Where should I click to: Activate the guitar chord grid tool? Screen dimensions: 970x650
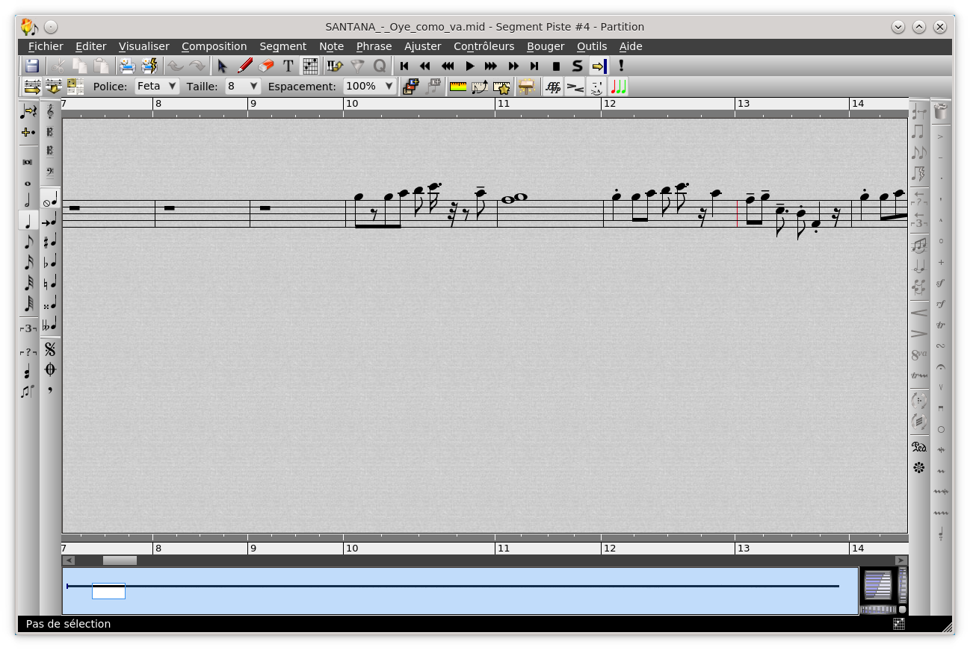(309, 66)
